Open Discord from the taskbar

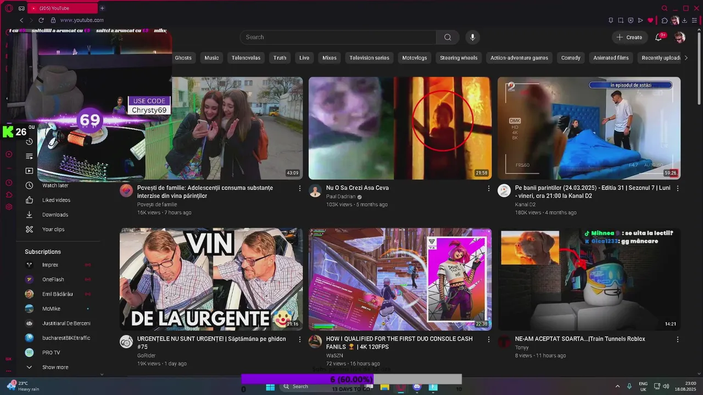[417, 387]
